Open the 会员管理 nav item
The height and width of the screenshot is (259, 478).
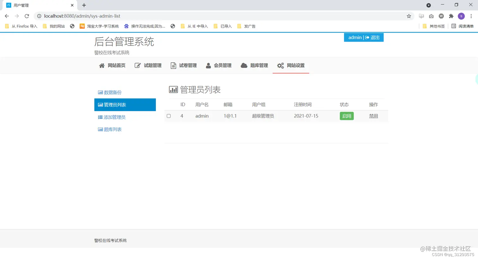[x=219, y=66]
